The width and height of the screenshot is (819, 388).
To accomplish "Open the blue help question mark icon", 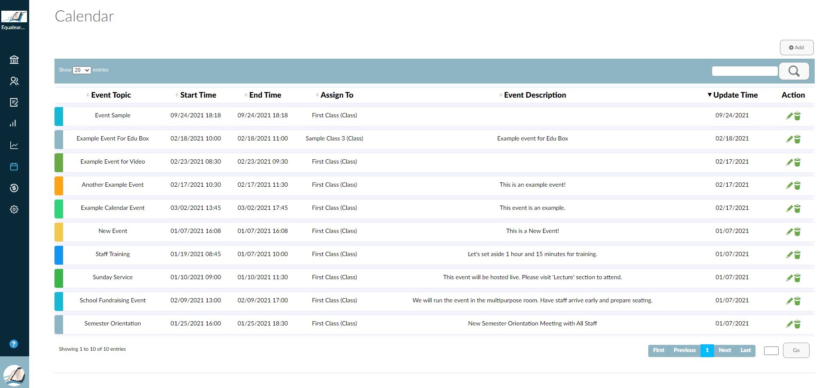I will click(14, 344).
